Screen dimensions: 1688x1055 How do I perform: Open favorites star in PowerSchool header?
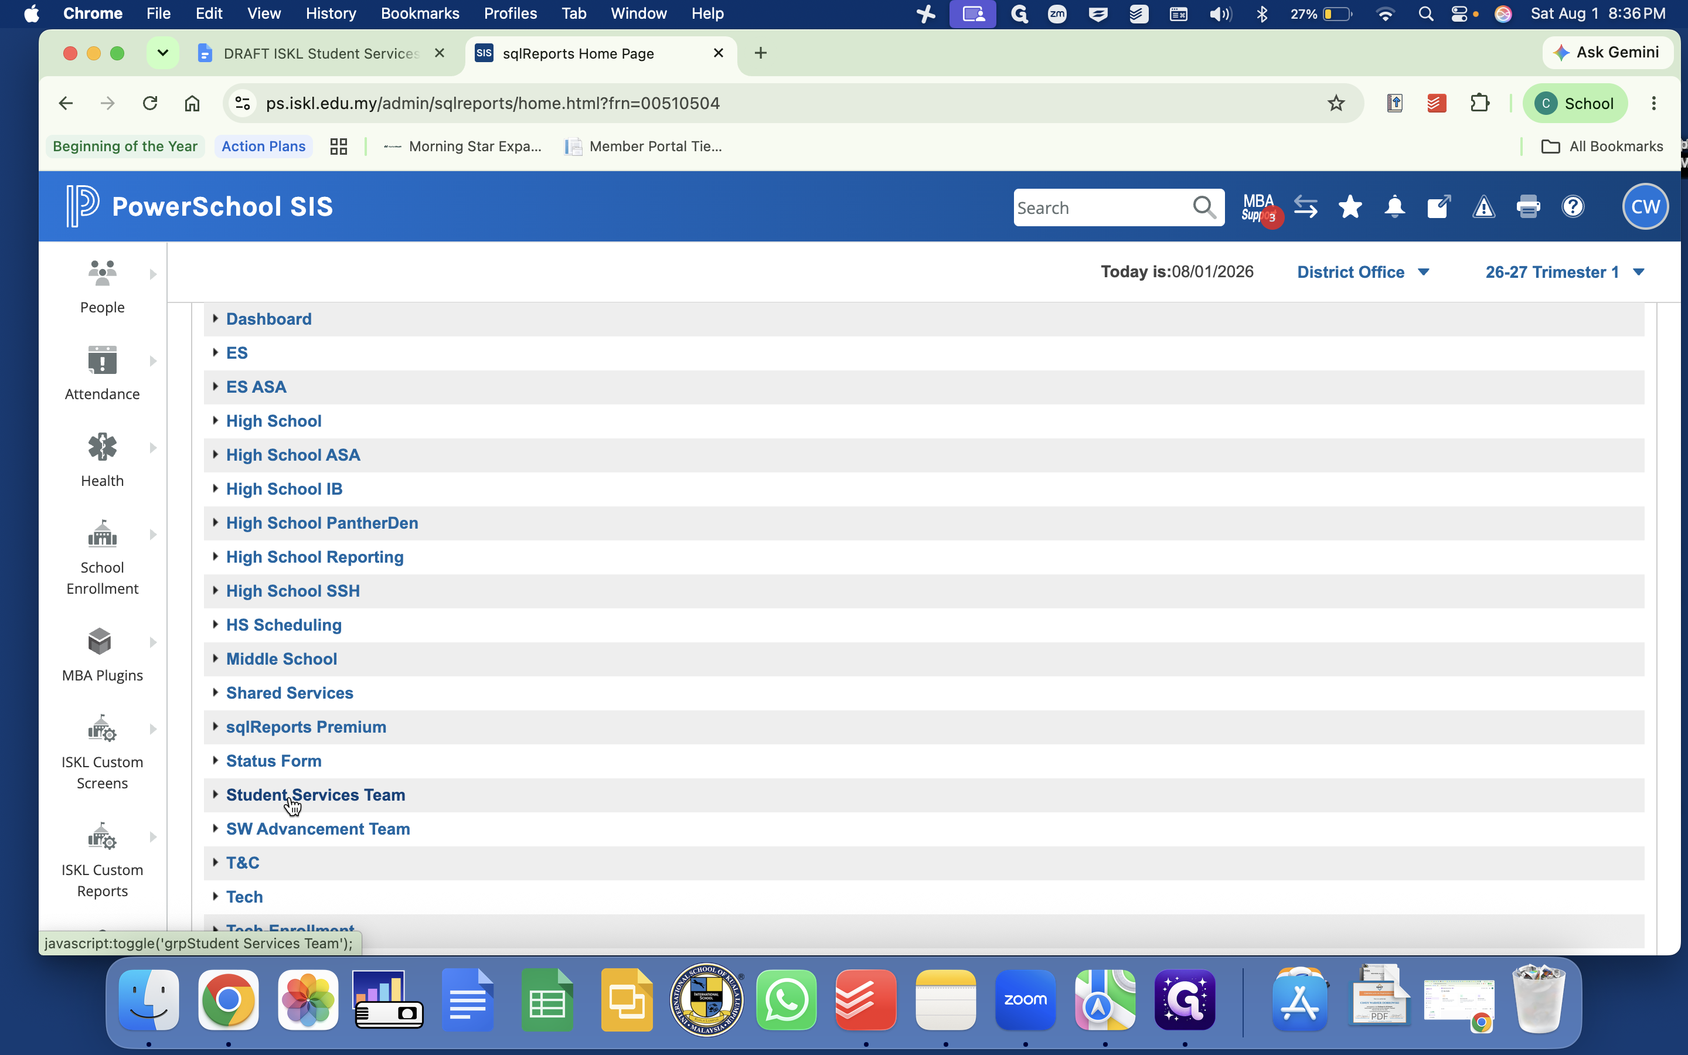[x=1350, y=206]
